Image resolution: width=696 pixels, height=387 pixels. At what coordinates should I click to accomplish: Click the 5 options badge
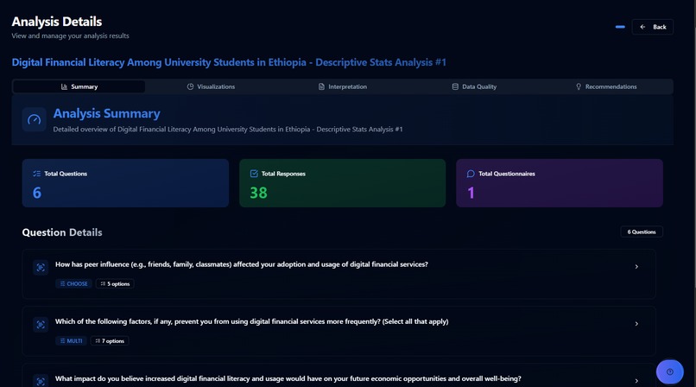(x=115, y=283)
